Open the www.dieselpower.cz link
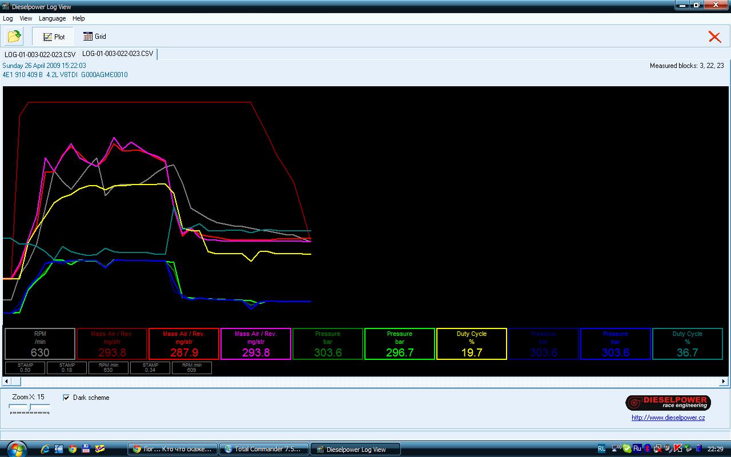The image size is (731, 457). coord(668,418)
